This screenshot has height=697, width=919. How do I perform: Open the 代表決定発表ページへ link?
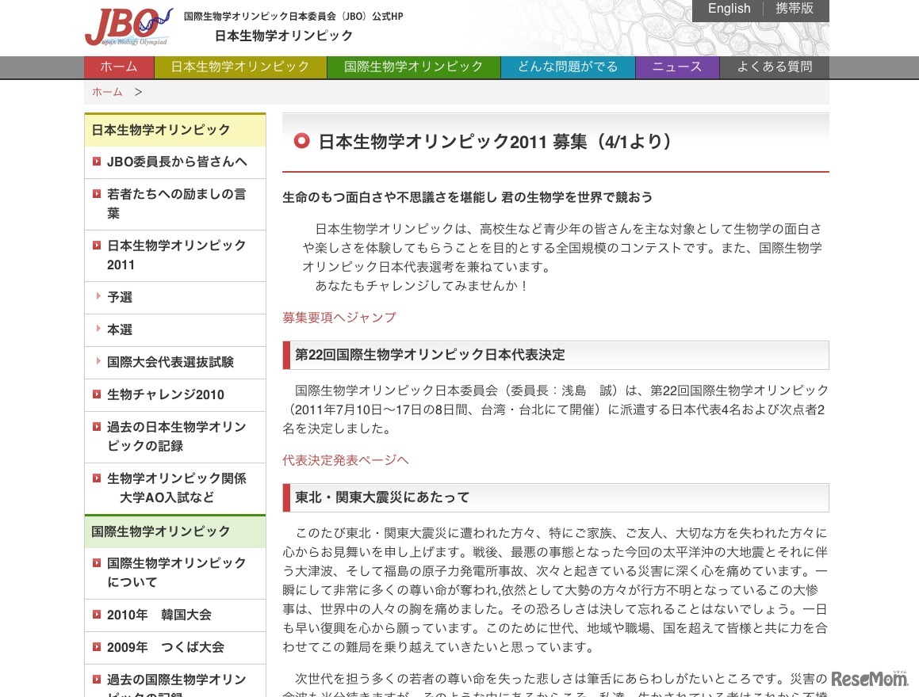(x=344, y=459)
